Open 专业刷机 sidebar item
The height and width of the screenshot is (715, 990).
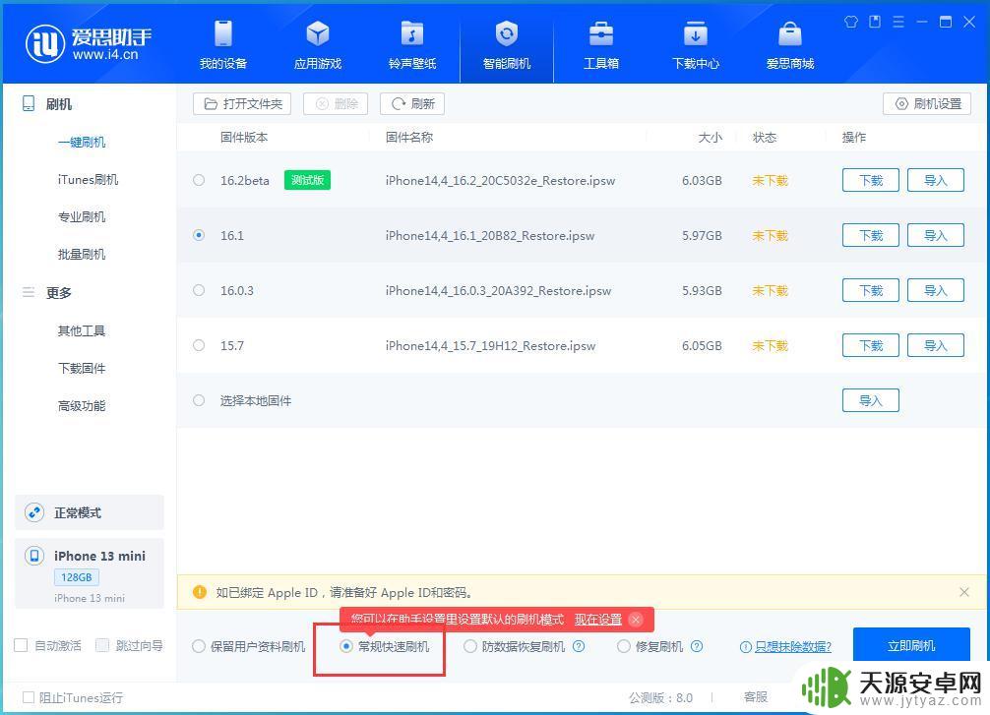coord(82,217)
